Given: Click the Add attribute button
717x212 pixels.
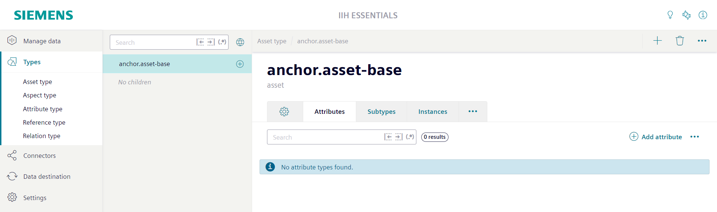Looking at the screenshot, I should (656, 137).
